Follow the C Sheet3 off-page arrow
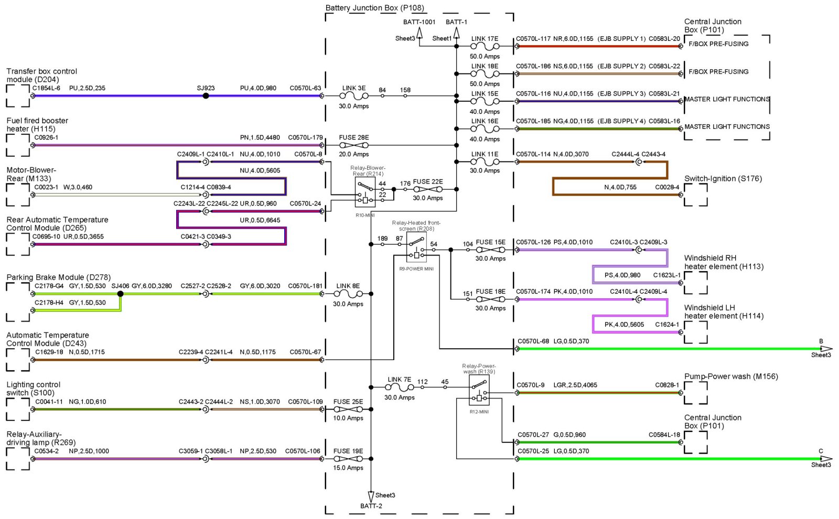The height and width of the screenshot is (519, 839). tap(826, 459)
